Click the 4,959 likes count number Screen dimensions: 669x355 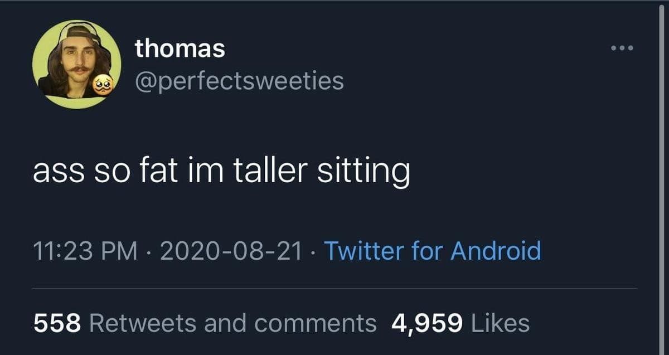[x=427, y=323]
